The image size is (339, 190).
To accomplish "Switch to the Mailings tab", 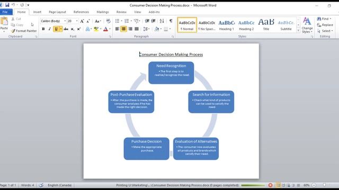I will [x=103, y=12].
